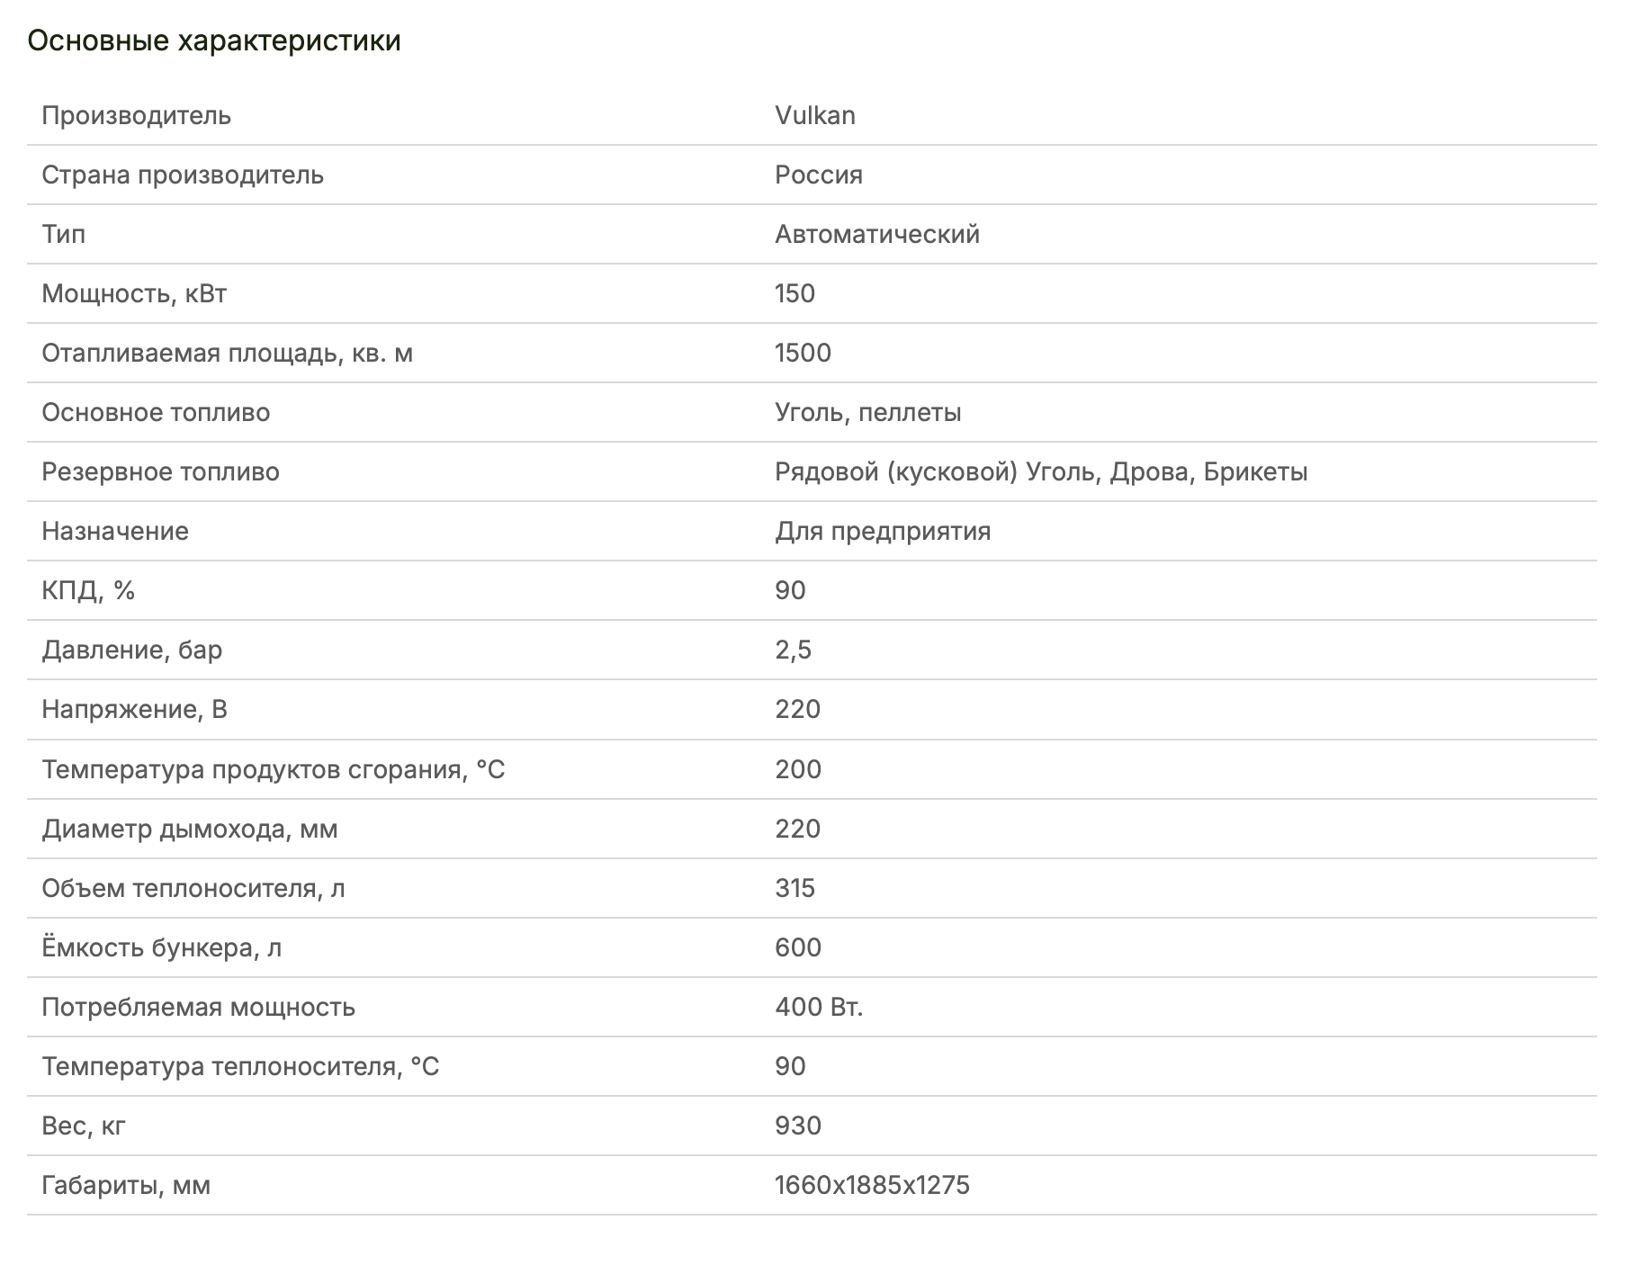Select the 1660x1885x1275 dimensions value

[x=871, y=1185]
